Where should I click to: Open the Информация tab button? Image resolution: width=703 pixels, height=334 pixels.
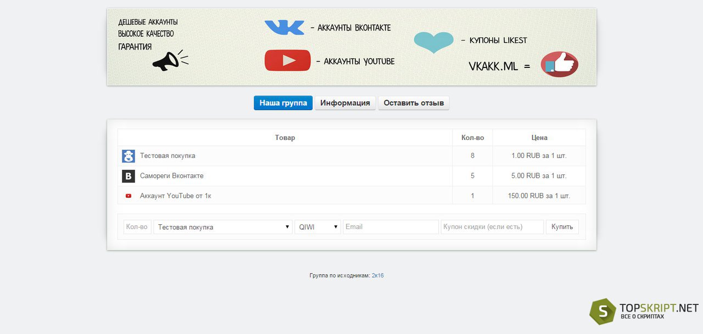coord(345,103)
